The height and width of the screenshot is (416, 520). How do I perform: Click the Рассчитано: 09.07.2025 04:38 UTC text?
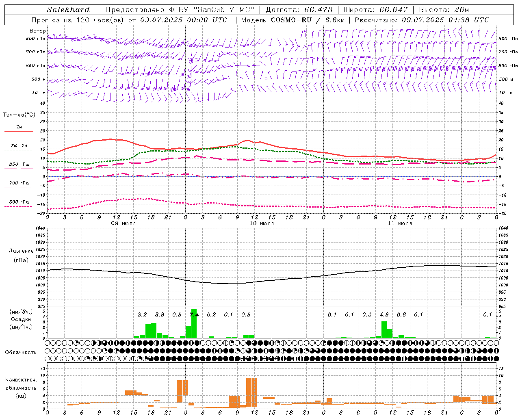422,20
